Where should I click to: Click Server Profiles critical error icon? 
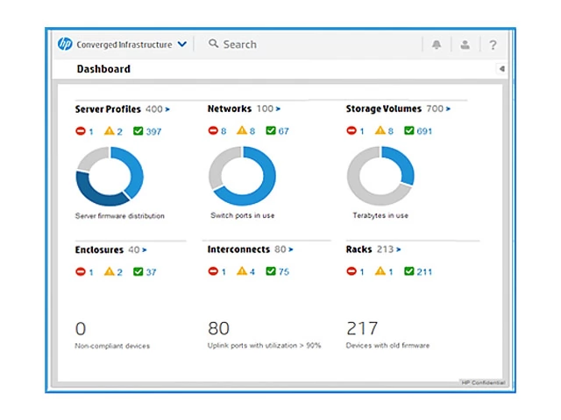pos(81,131)
